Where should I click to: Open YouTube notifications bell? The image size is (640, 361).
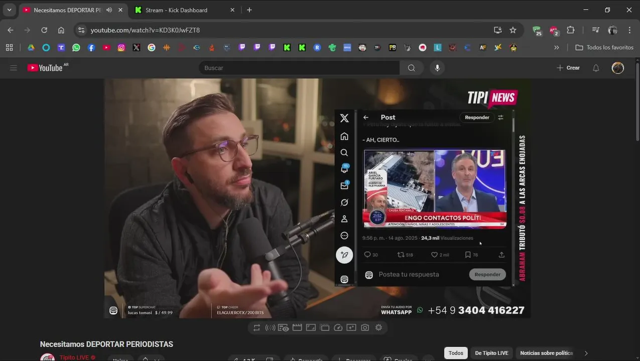(596, 68)
